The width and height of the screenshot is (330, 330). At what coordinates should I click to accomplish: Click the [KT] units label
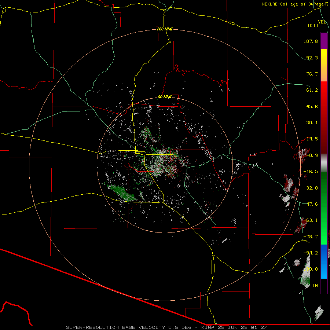pos(313,25)
